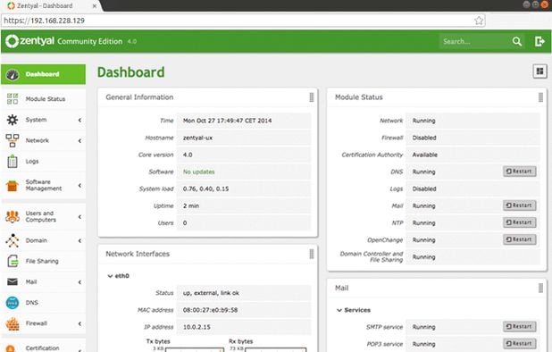Restart the Mail module

click(x=520, y=205)
